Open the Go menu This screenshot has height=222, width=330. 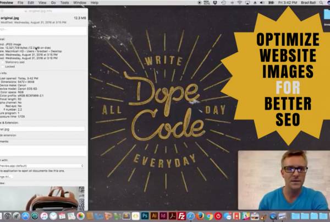(53, 3)
